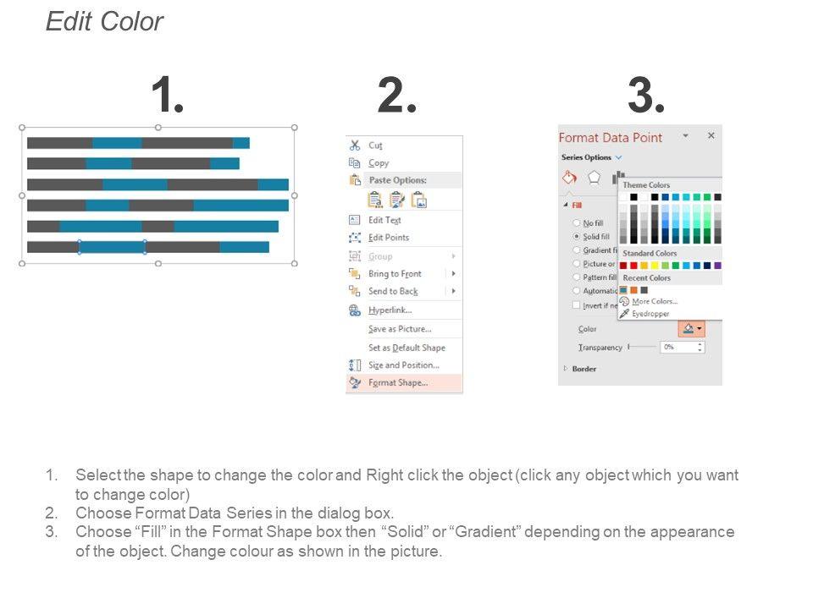
Task: Click the Cut scissors icon
Action: pos(355,145)
